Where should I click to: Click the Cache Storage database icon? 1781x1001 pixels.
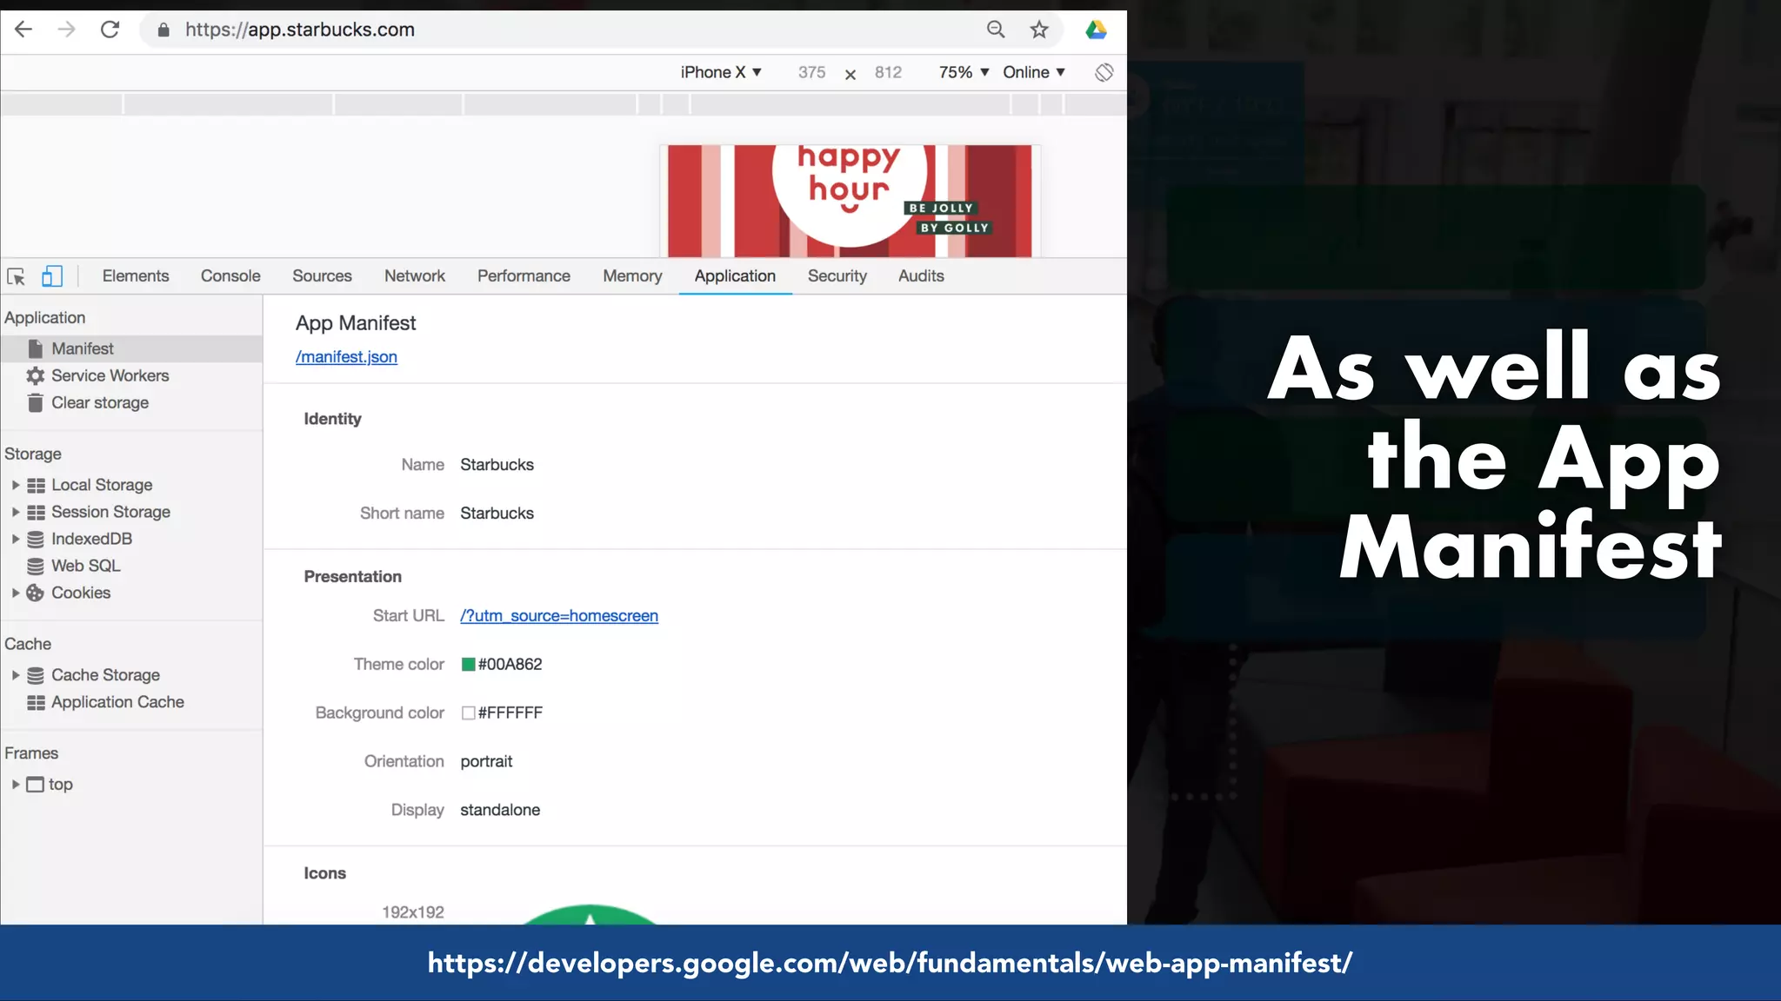(36, 675)
